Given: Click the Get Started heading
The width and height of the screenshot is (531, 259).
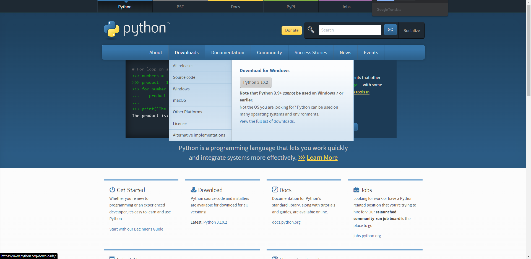Looking at the screenshot, I should click(x=131, y=190).
